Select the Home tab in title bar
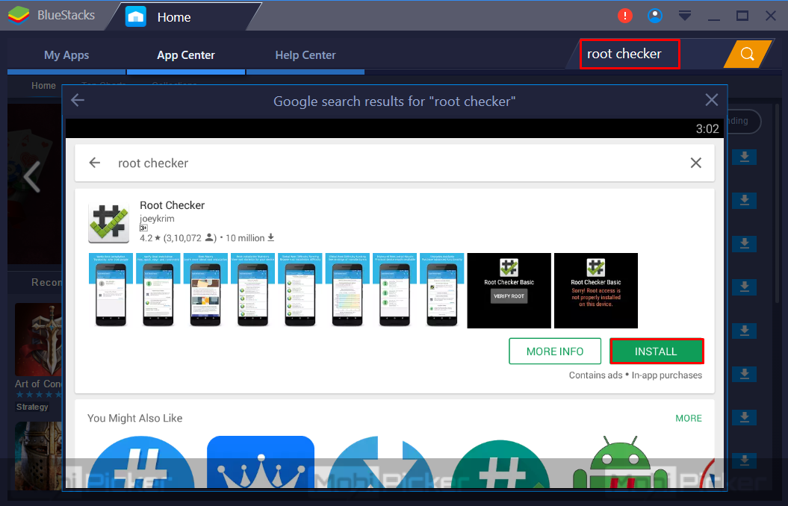Screen dimensions: 788x506 click(x=184, y=16)
